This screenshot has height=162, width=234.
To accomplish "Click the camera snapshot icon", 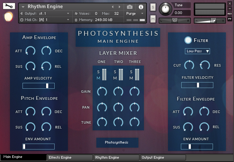I will coord(130,7).
